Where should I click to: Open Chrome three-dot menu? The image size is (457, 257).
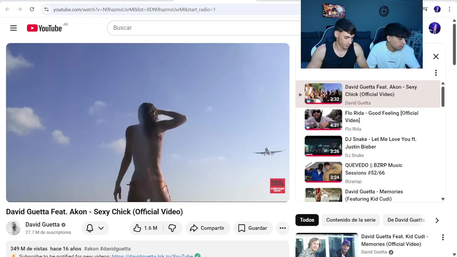coord(450,9)
